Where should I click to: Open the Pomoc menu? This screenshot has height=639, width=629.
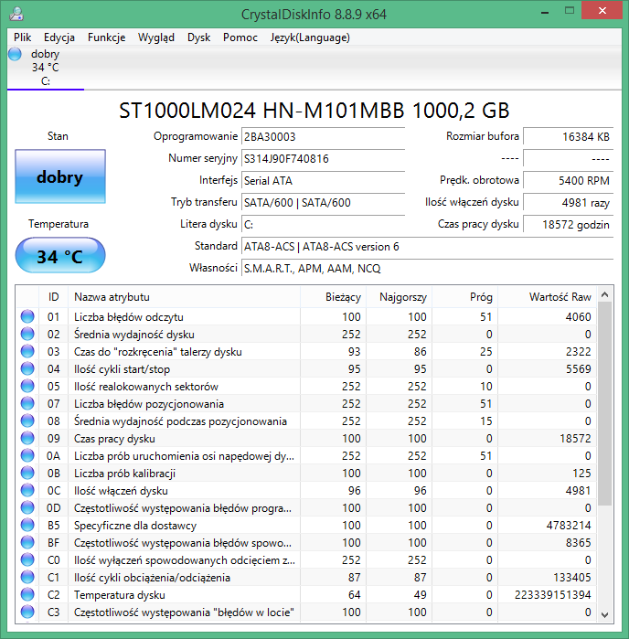[240, 37]
